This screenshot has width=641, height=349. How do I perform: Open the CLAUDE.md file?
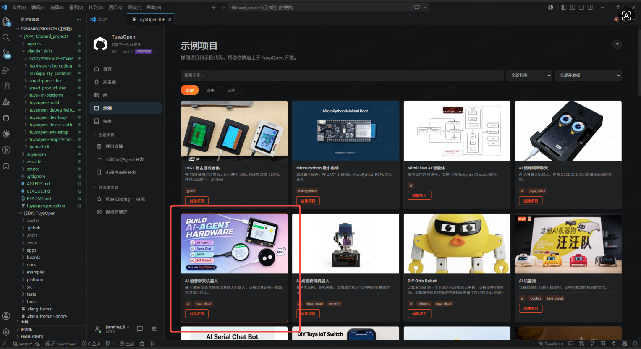(x=38, y=191)
